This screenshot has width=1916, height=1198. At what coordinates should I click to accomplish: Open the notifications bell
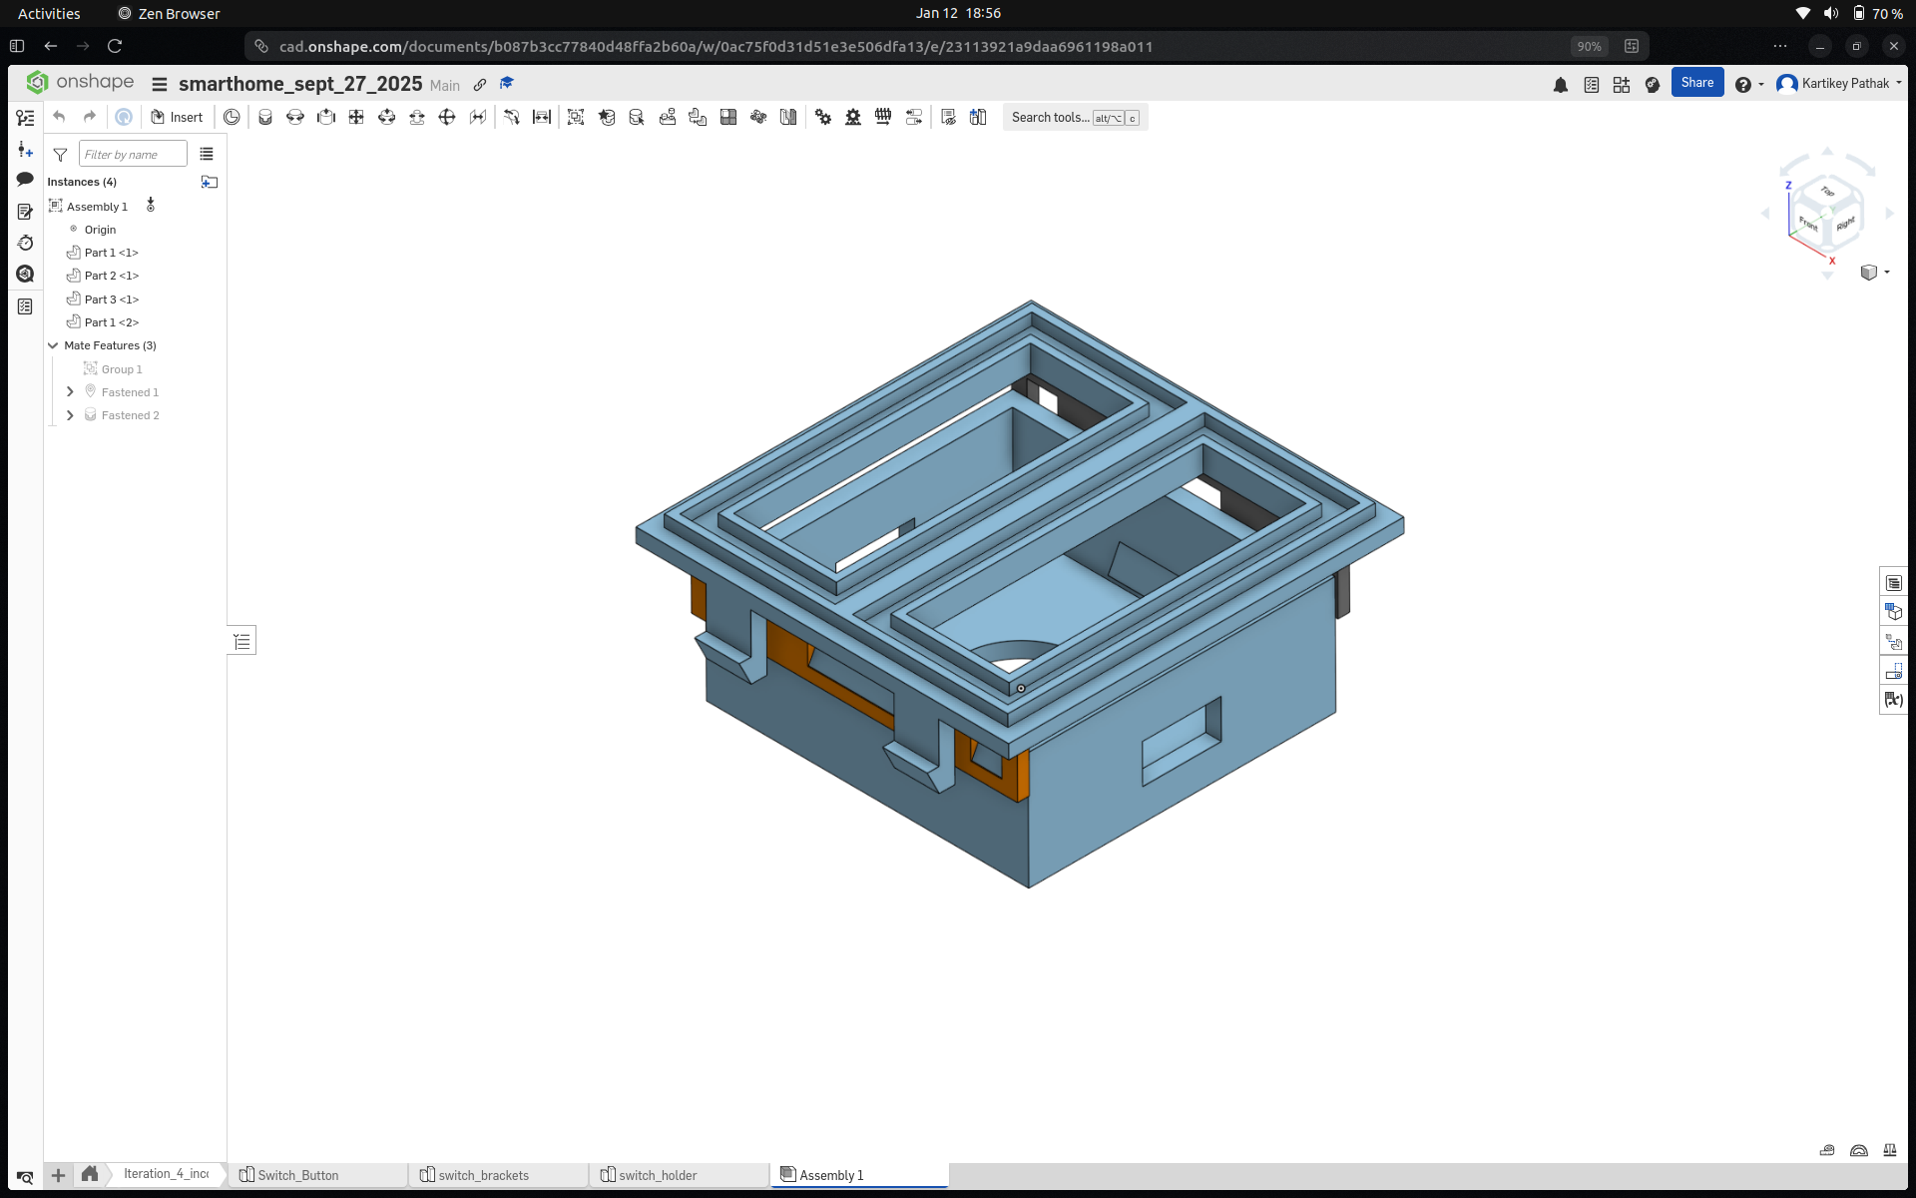(1560, 86)
